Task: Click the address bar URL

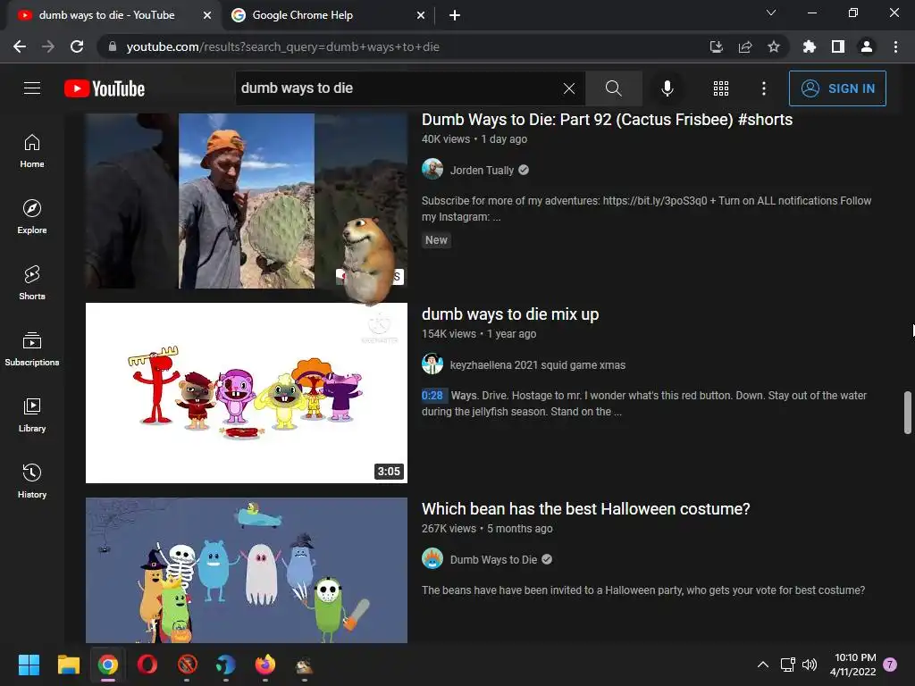Action: click(283, 46)
